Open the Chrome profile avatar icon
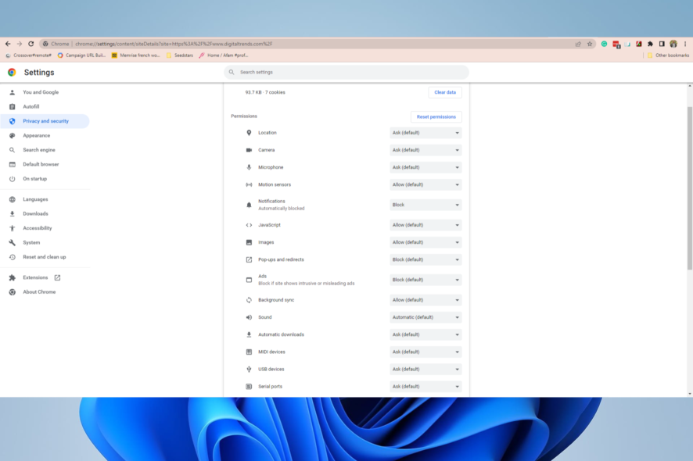 coord(673,45)
